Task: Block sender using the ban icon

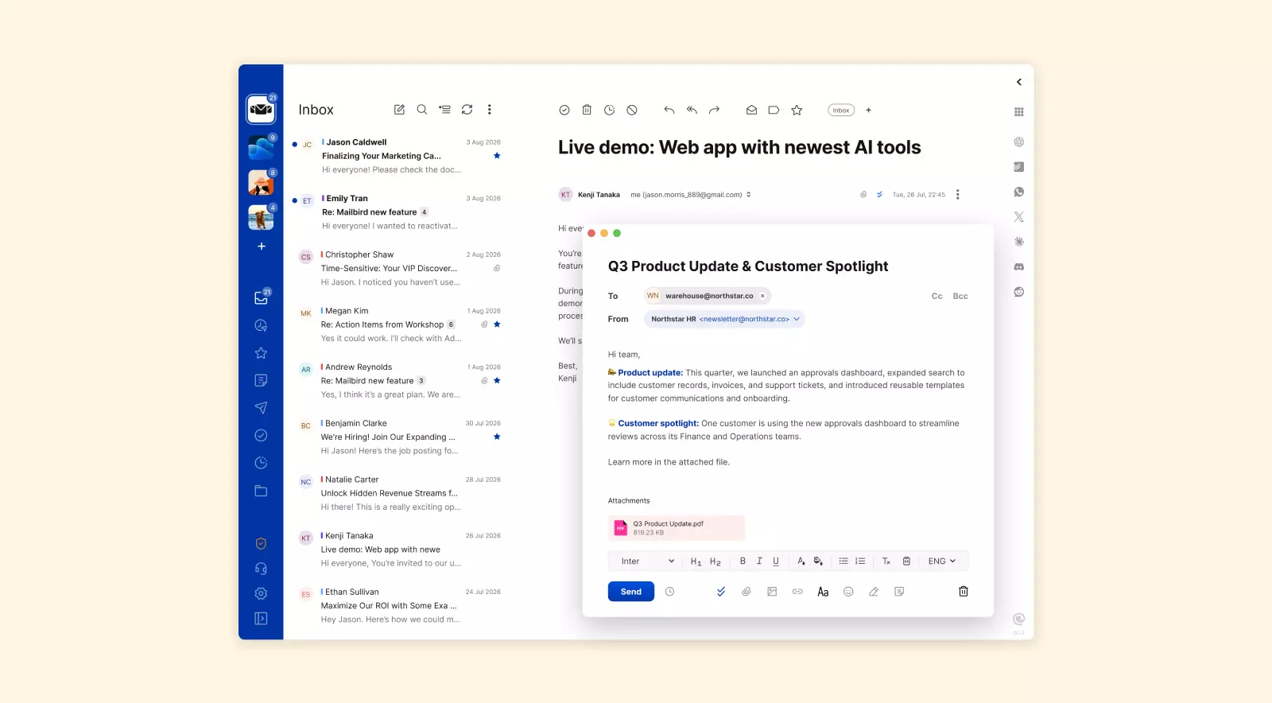Action: tap(632, 110)
